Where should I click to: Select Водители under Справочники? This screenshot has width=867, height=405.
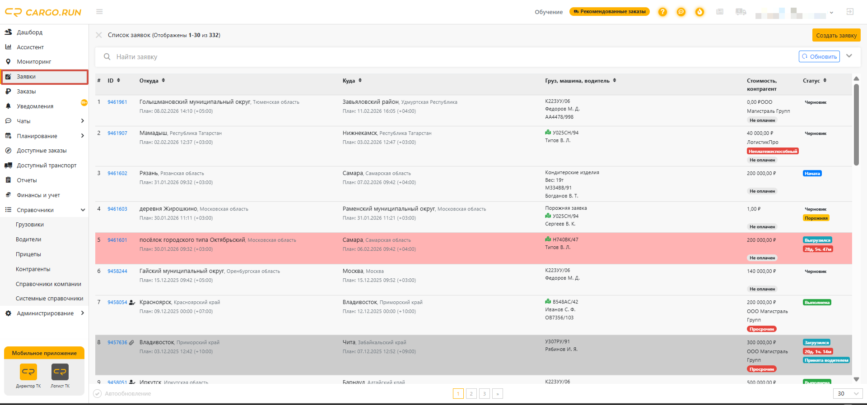(x=28, y=239)
